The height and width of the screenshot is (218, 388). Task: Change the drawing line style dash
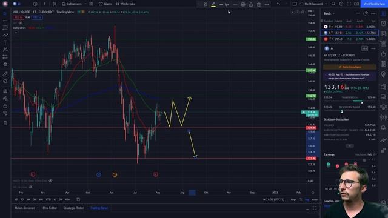(235, 4)
